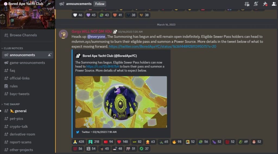Toggle reaction with count 45 in bottom row
The image size is (278, 154).
point(104,149)
